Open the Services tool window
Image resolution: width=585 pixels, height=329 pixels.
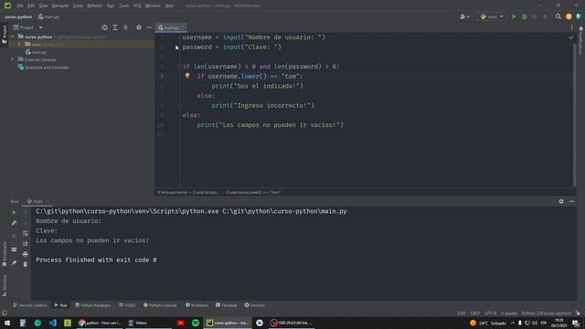(254, 305)
